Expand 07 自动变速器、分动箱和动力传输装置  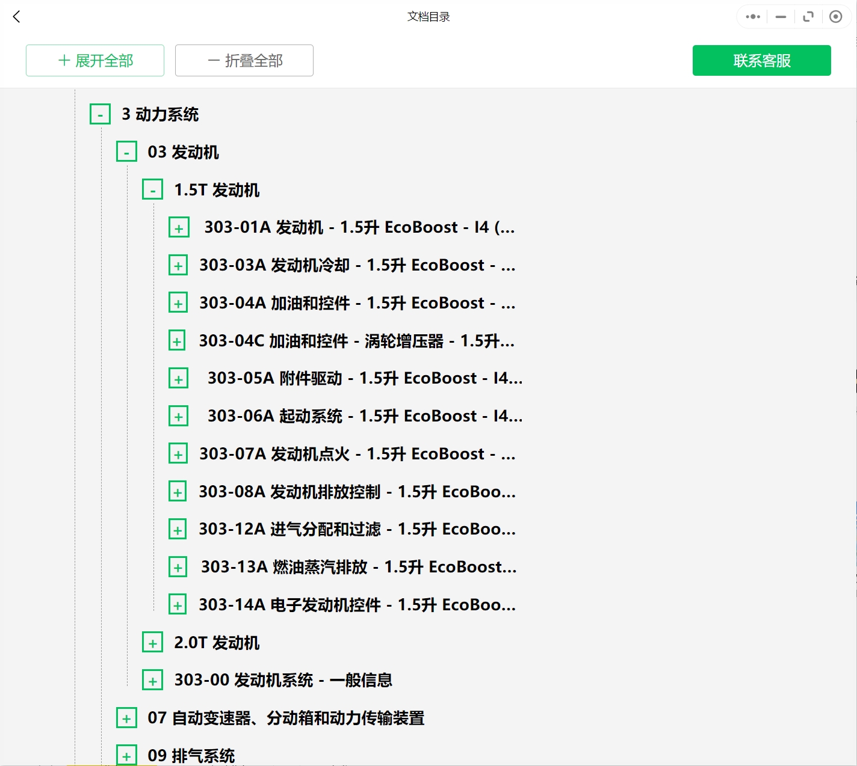pyautogui.click(x=126, y=717)
